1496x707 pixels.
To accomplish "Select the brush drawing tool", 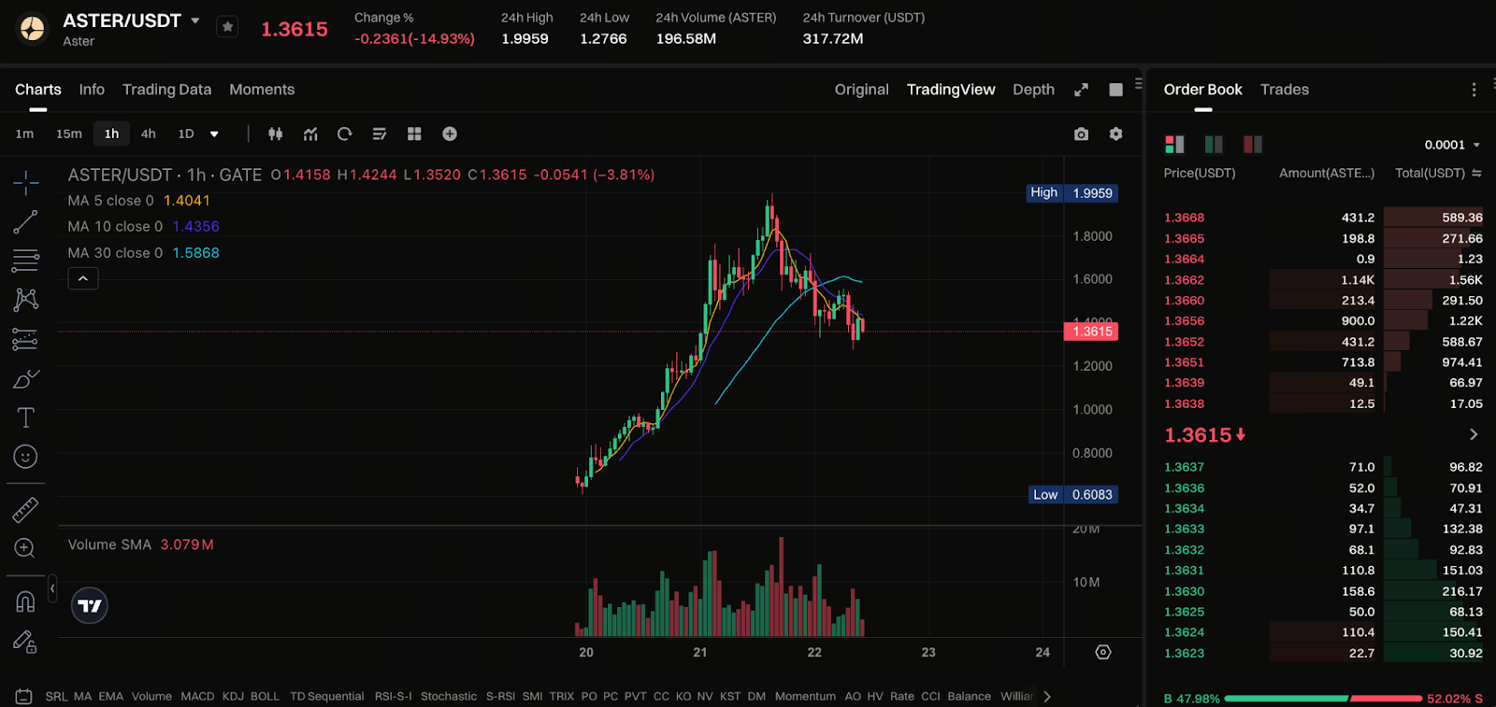I will point(25,379).
